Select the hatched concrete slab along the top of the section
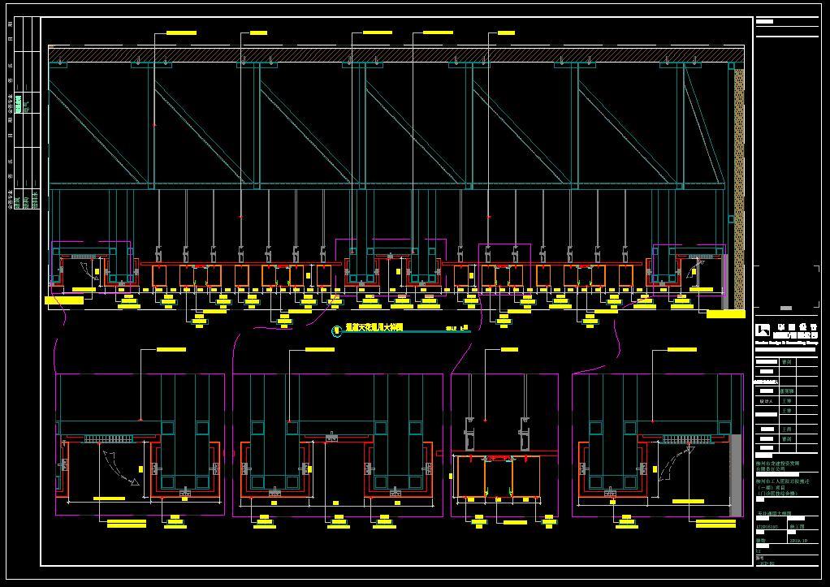Screen dimensions: 830x587 (x=396, y=54)
